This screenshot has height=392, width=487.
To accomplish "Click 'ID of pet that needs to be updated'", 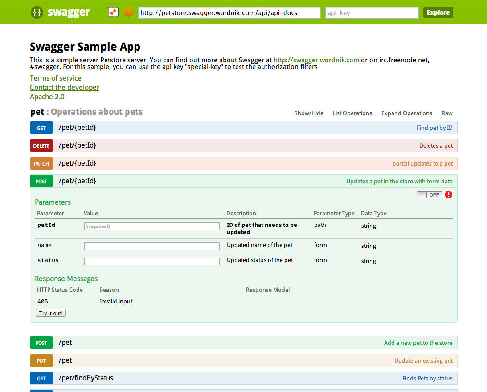I will (x=262, y=229).
